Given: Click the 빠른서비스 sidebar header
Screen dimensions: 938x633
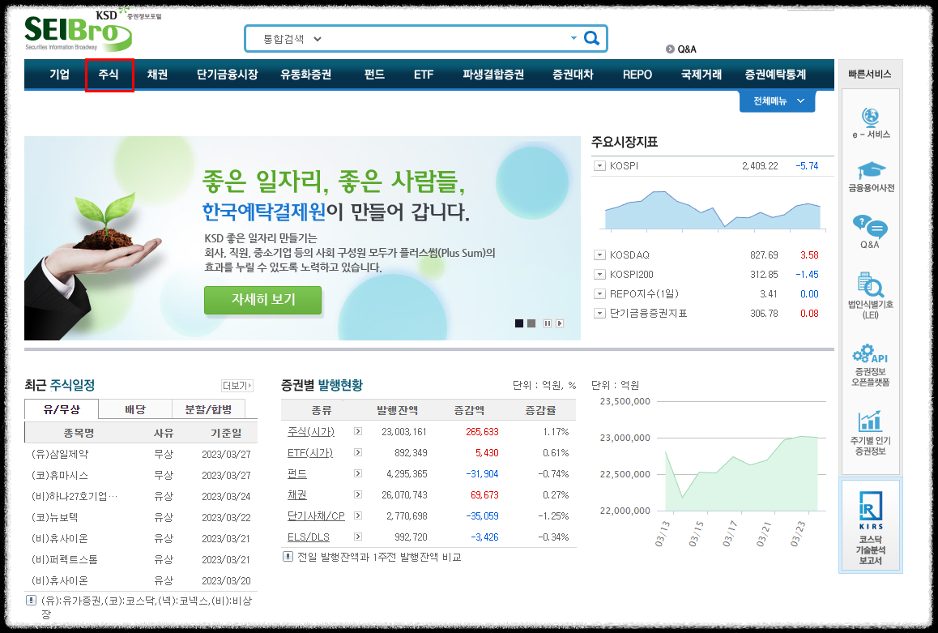Looking at the screenshot, I should pyautogui.click(x=871, y=75).
